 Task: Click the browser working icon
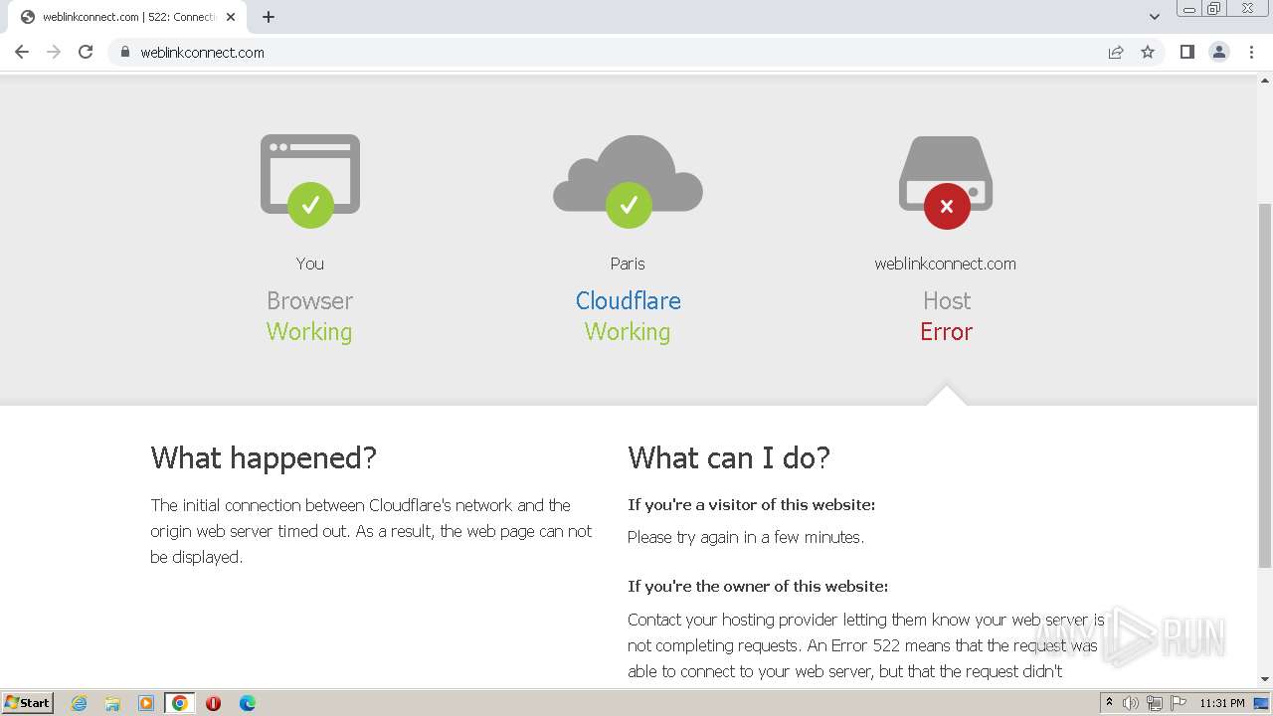(310, 181)
